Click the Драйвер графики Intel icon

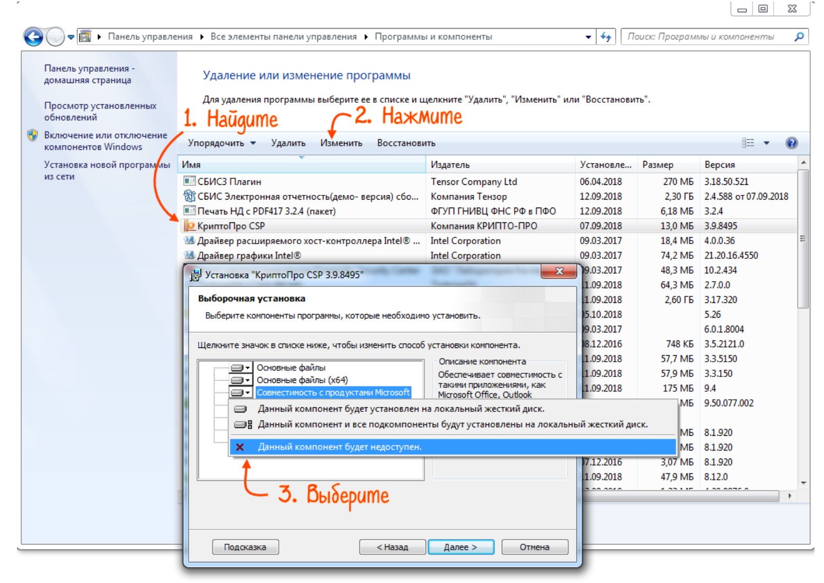click(x=189, y=255)
